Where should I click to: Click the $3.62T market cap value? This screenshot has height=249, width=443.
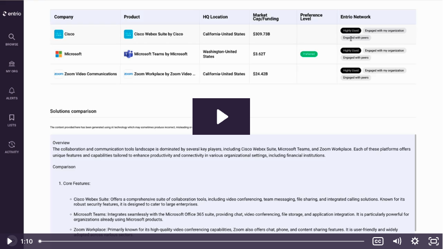click(x=259, y=54)
